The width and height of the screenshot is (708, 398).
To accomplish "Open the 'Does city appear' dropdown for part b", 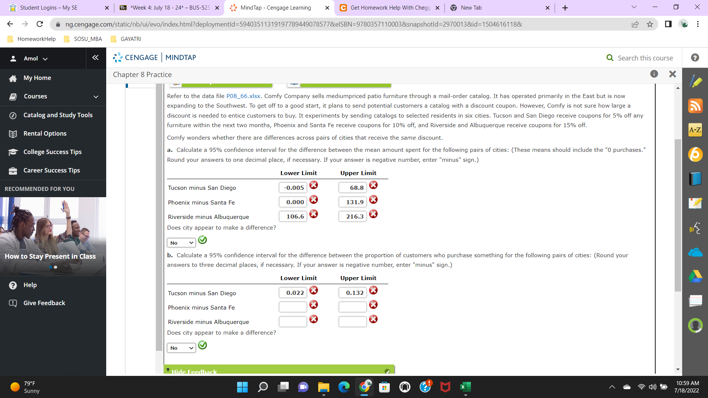I will [x=181, y=348].
